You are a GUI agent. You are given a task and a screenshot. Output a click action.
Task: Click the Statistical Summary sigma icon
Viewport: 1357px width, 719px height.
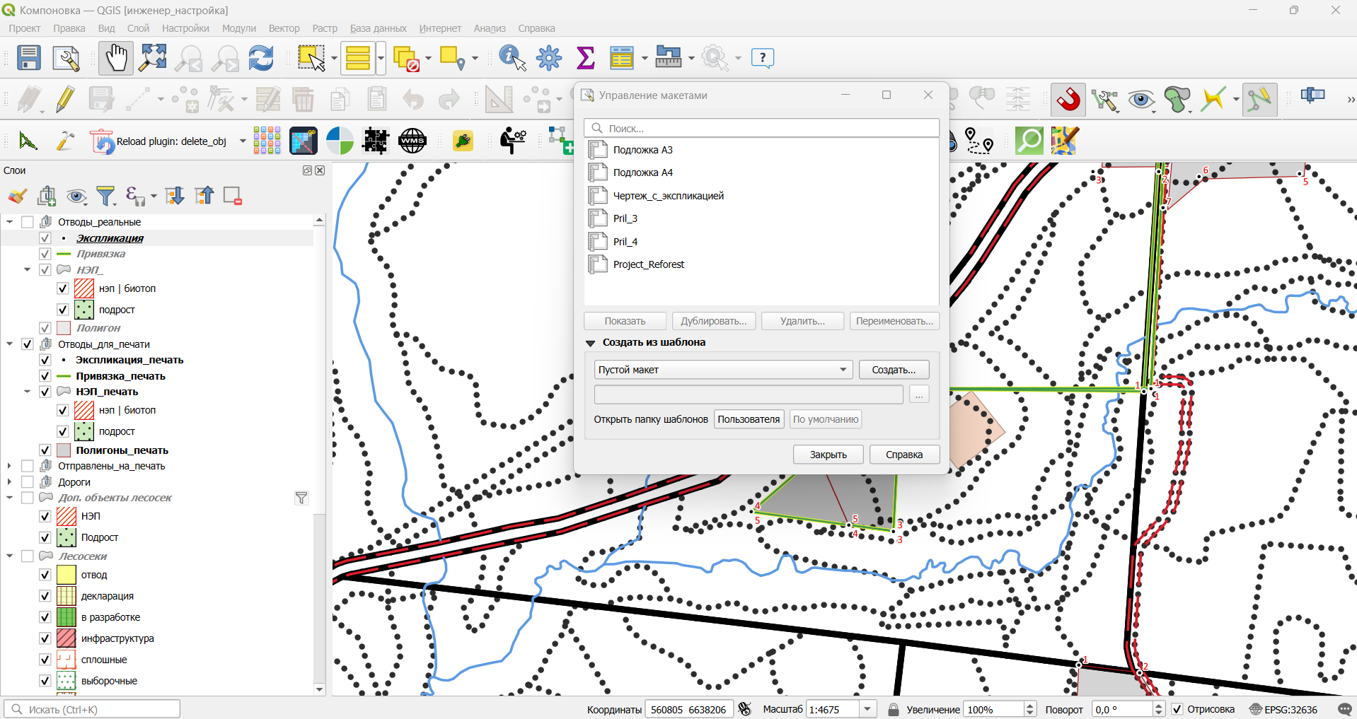[585, 58]
